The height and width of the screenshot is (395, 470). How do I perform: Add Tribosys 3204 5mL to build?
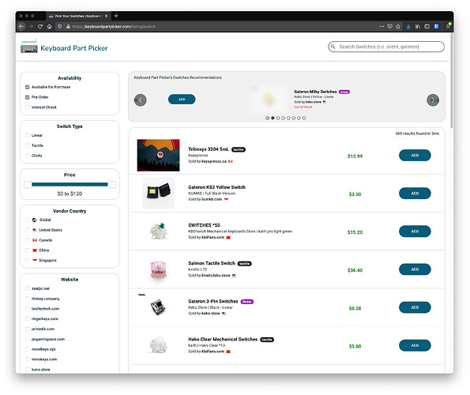415,156
